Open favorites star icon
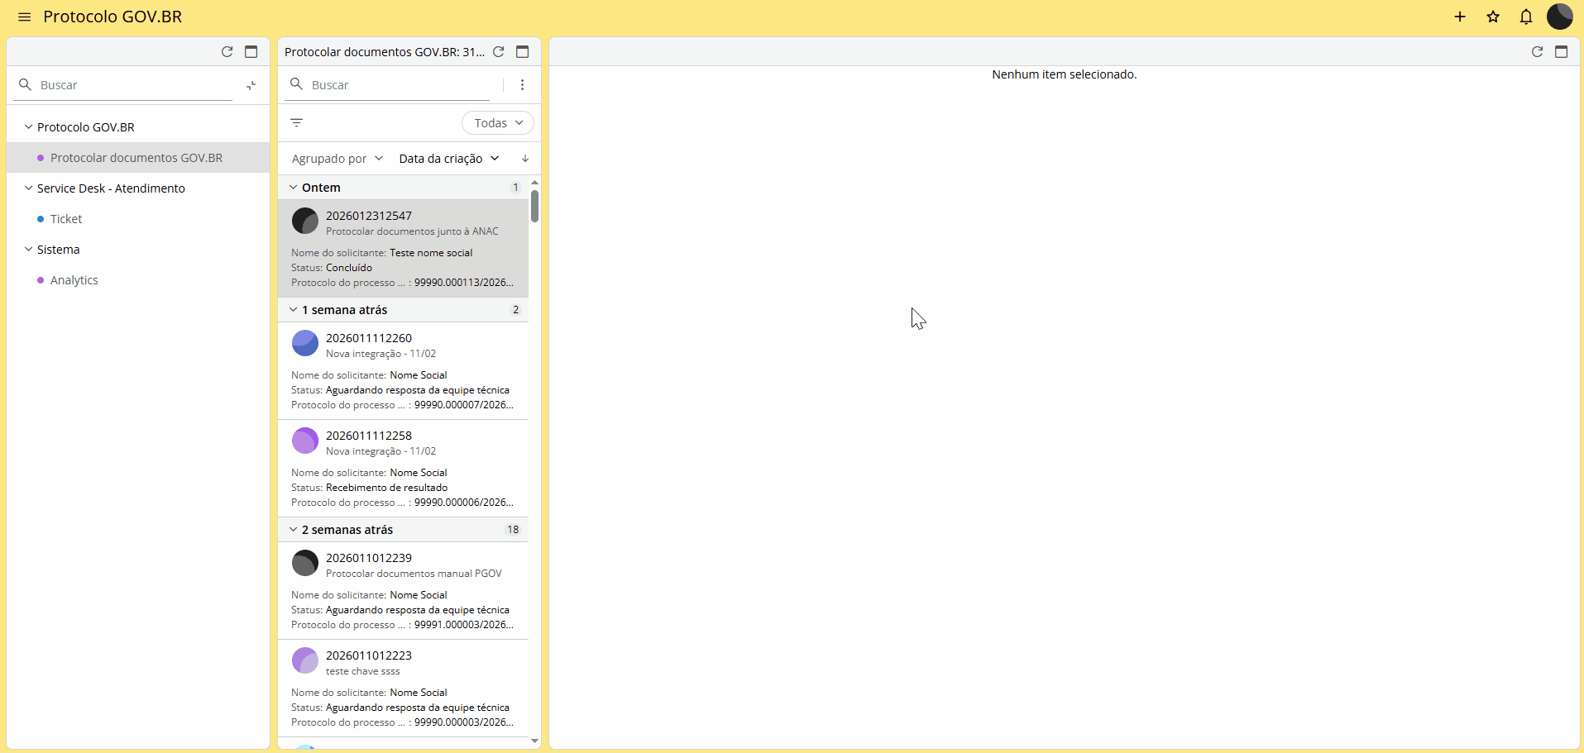The image size is (1584, 753). pyautogui.click(x=1493, y=17)
